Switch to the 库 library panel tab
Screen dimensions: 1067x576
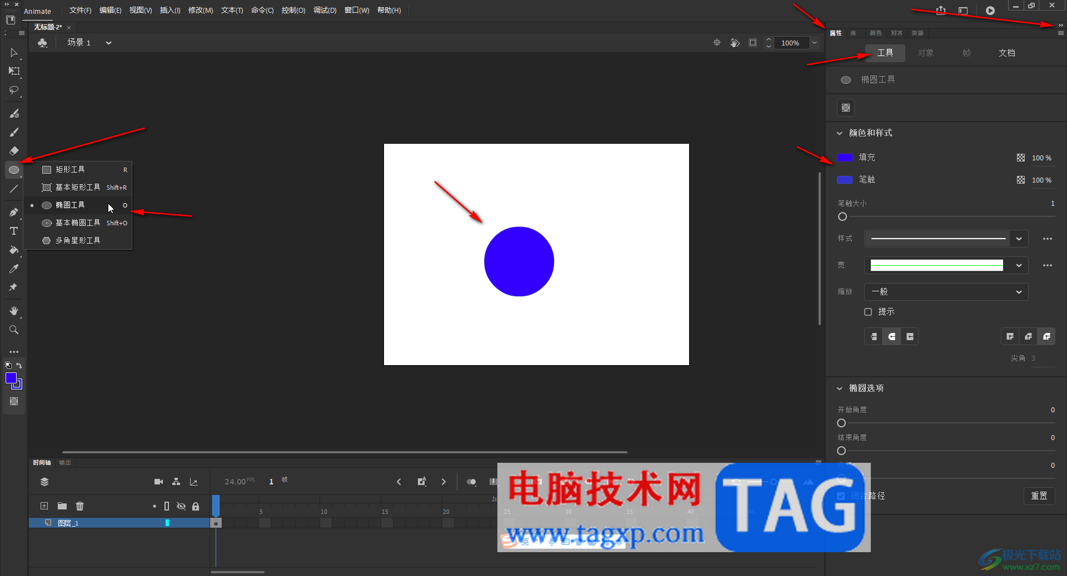[x=853, y=33]
